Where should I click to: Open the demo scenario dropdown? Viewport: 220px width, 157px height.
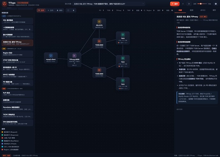pos(109,4)
